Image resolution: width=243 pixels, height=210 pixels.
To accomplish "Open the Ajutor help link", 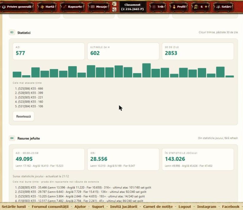I will (x=80, y=206).
